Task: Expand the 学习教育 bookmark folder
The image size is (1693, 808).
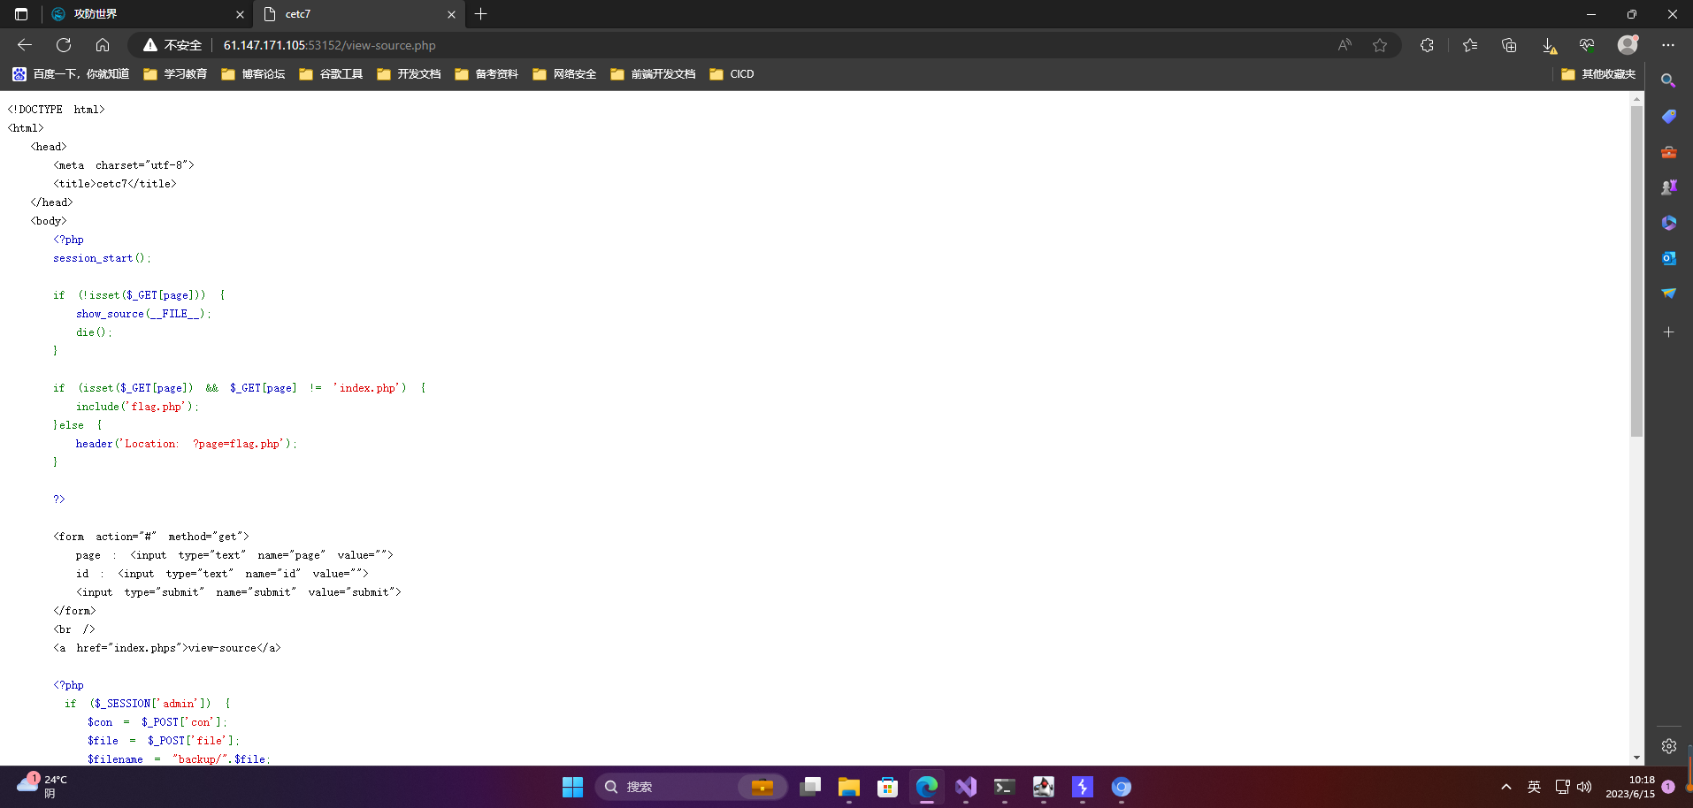Action: pyautogui.click(x=175, y=74)
